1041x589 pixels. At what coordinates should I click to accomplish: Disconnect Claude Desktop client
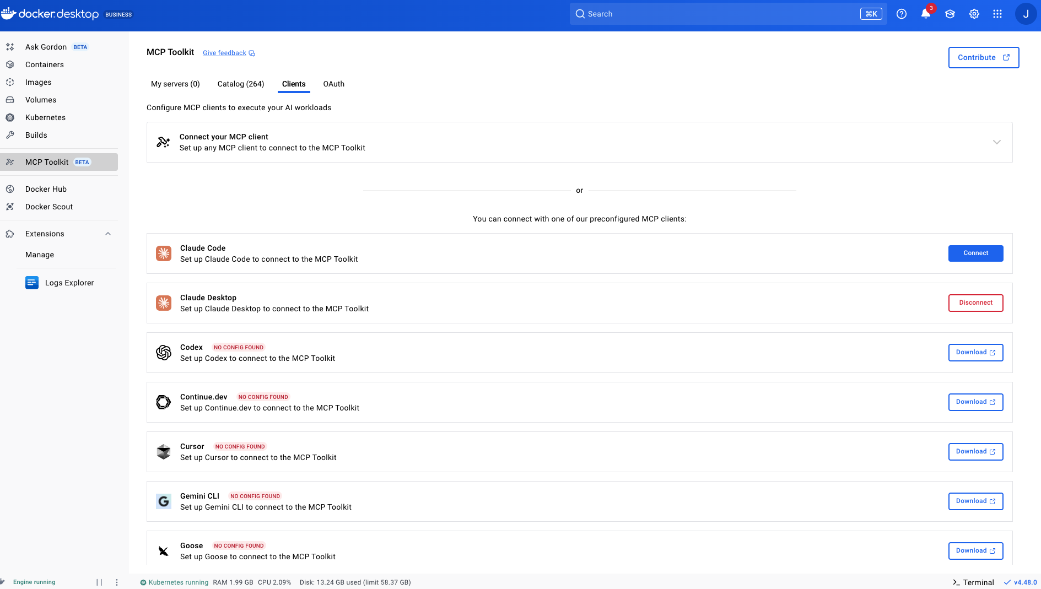tap(975, 303)
